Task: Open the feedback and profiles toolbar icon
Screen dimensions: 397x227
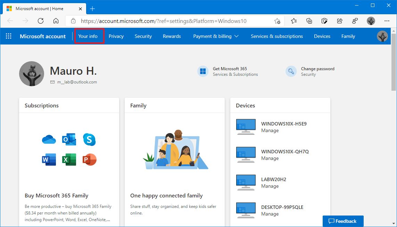Action: 355,21
